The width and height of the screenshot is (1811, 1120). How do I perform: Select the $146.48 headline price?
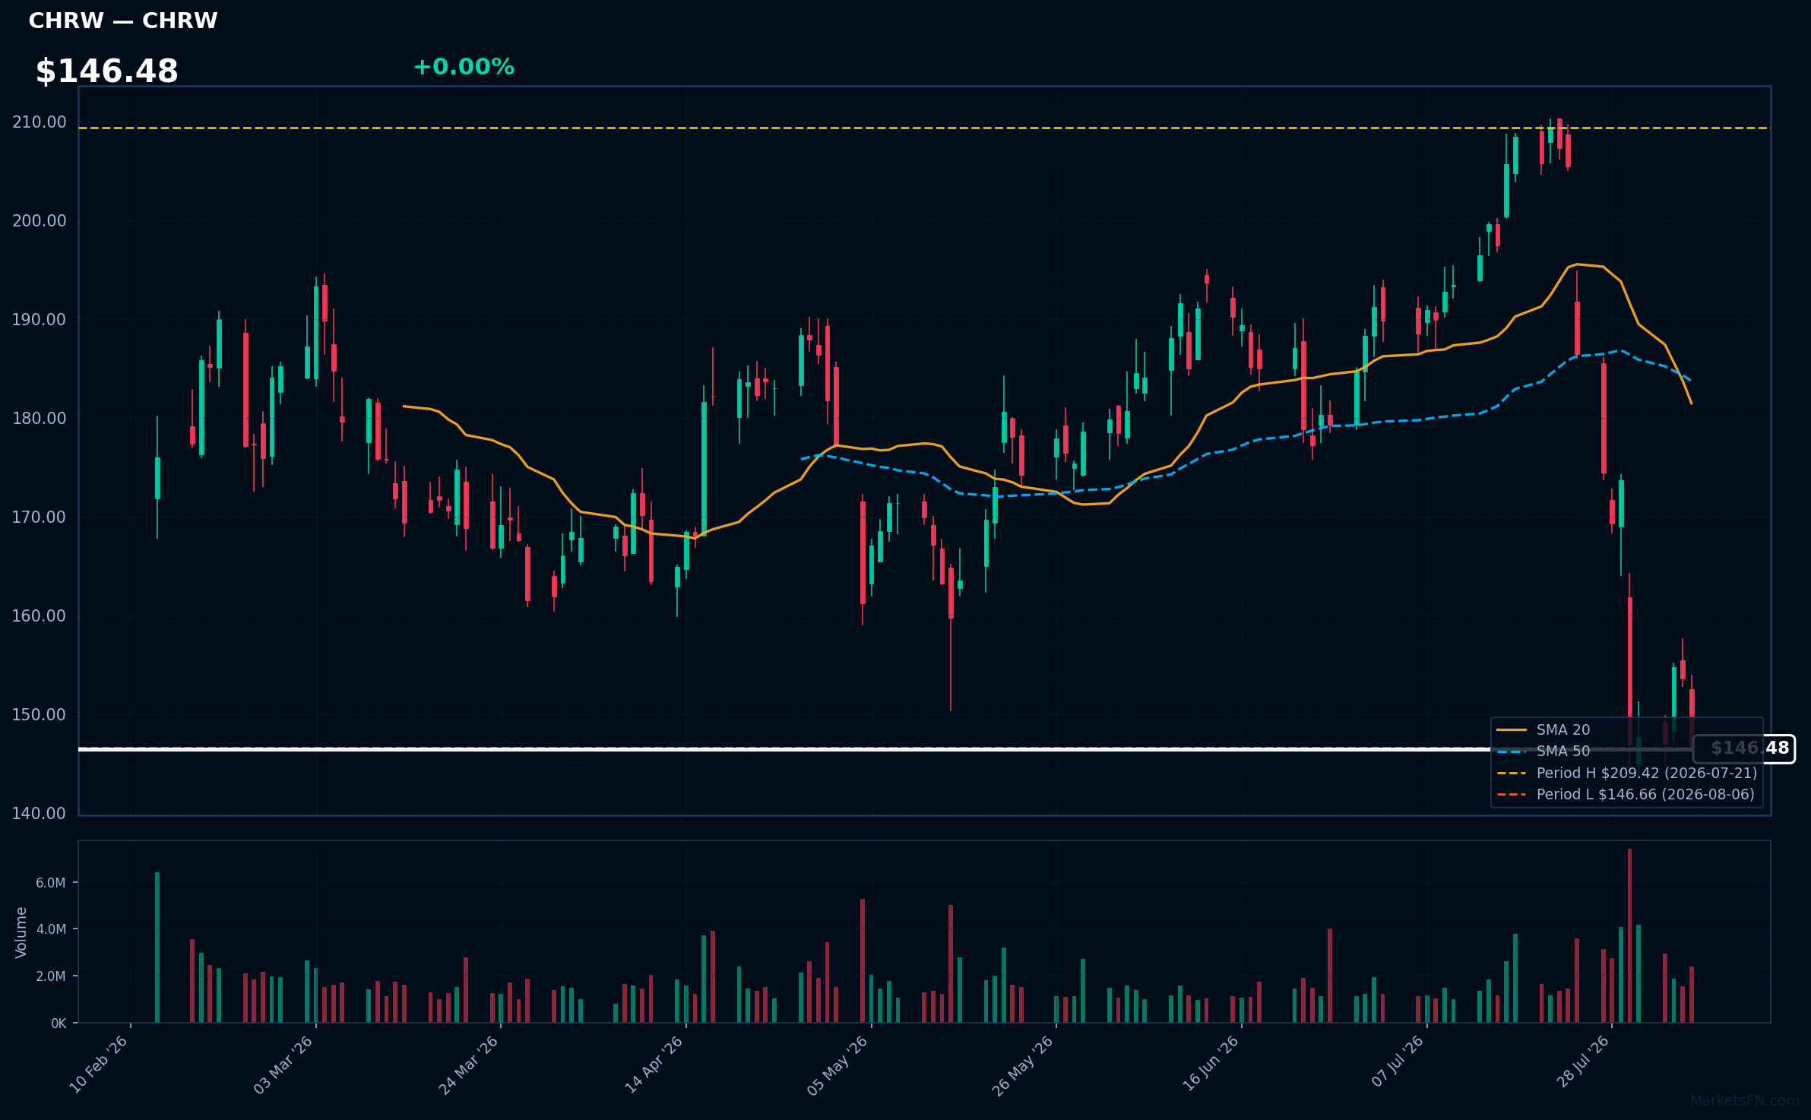[107, 71]
